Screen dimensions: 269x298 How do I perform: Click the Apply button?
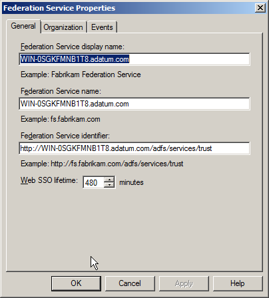click(x=184, y=283)
